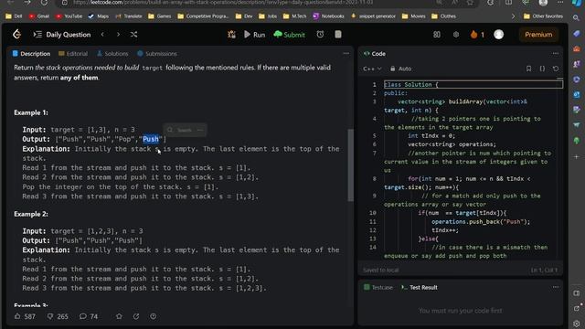Add a sidebar app with plus icon
Screen dimensions: 585x329
[577, 156]
